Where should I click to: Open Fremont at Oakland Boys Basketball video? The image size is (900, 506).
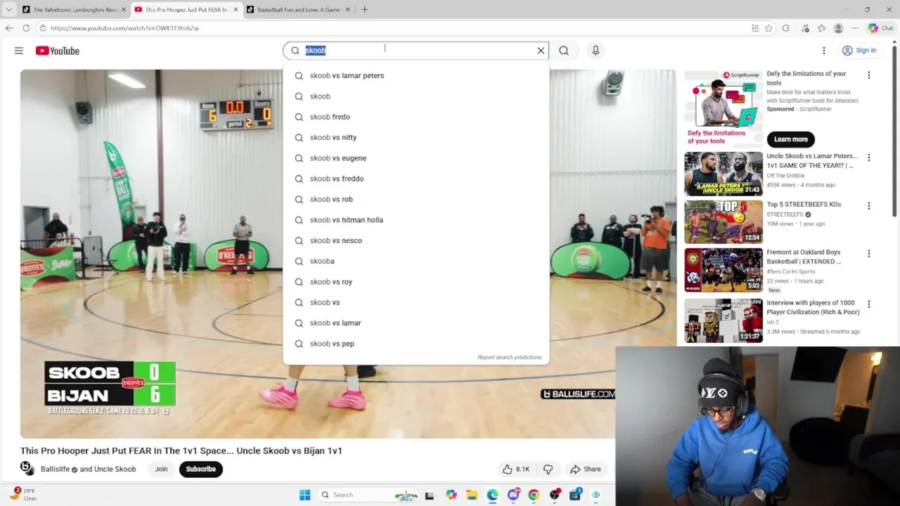coord(724,270)
